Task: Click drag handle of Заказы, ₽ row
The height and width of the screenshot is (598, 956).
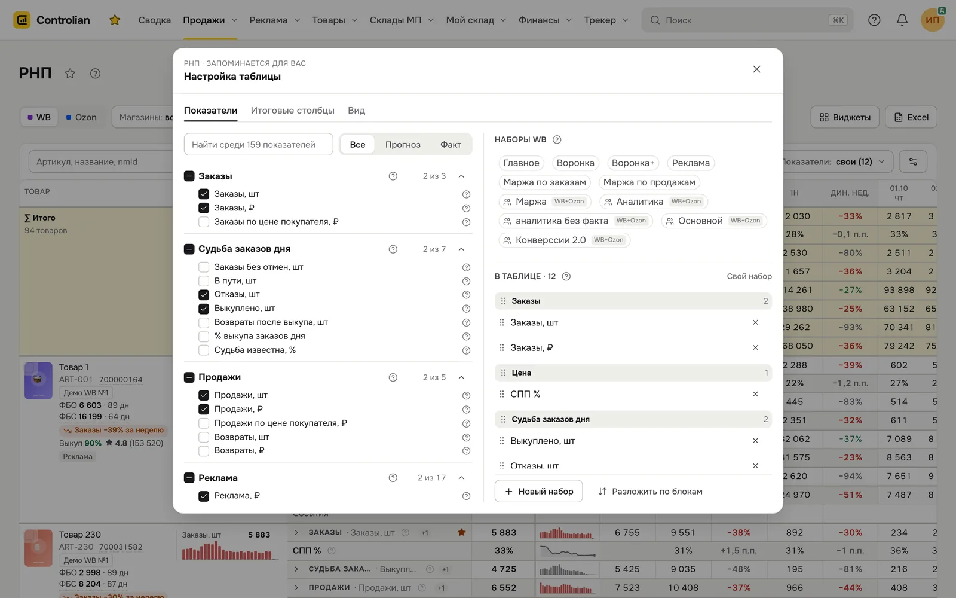Action: [x=502, y=347]
